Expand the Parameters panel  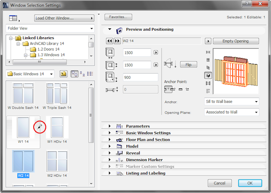coord(110,126)
